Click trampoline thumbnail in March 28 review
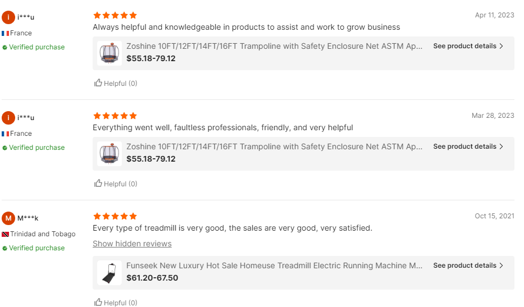The width and height of the screenshot is (524, 307). [x=110, y=154]
